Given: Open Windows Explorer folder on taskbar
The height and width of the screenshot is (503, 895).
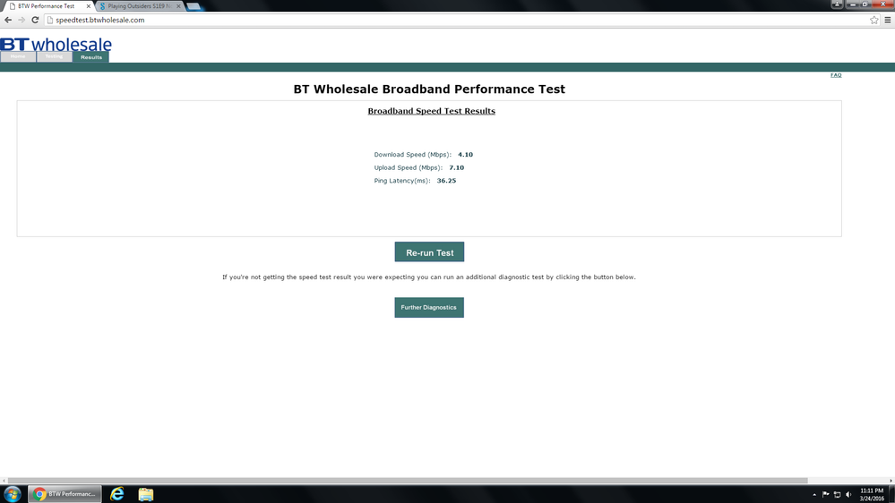Looking at the screenshot, I should pos(145,494).
